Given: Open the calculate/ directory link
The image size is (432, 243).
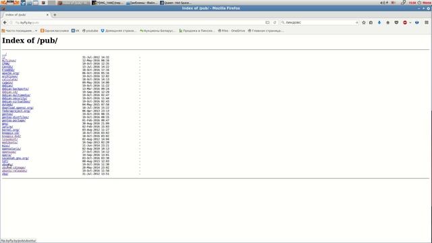Looking at the screenshot, I should [9, 80].
